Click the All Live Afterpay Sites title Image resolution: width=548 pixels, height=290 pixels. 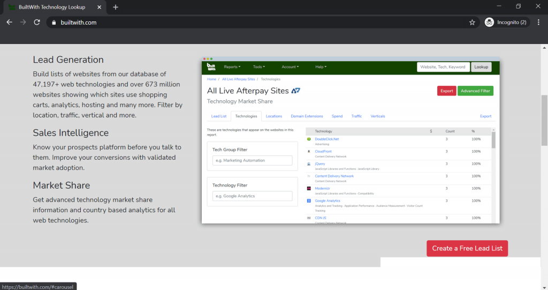248,91
